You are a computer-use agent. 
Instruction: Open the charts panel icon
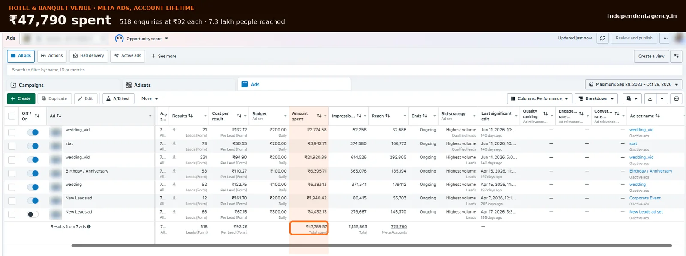[x=676, y=98]
